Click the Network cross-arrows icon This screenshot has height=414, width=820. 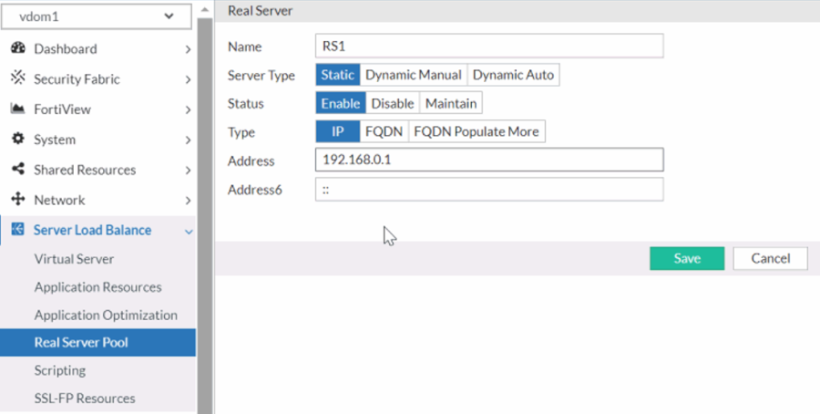pyautogui.click(x=17, y=200)
